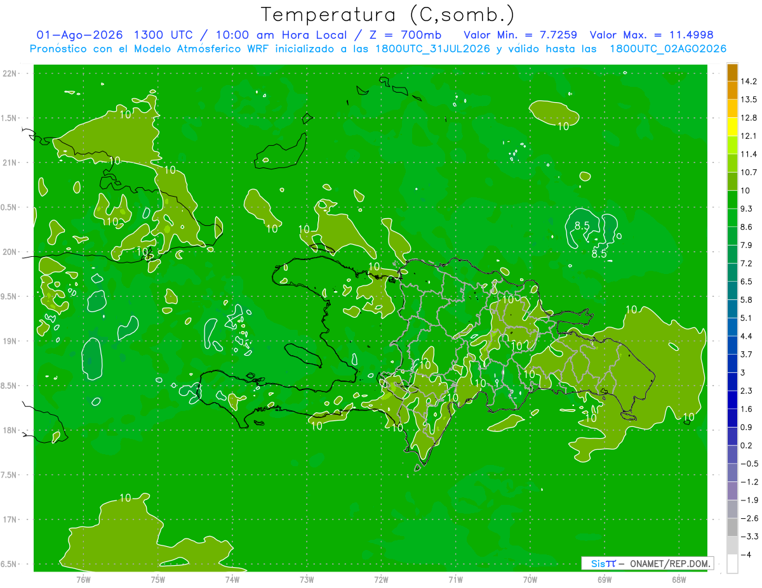Select the init time "1800UTC_31JUL2026"
This screenshot has width=762, height=588.
click(432, 49)
